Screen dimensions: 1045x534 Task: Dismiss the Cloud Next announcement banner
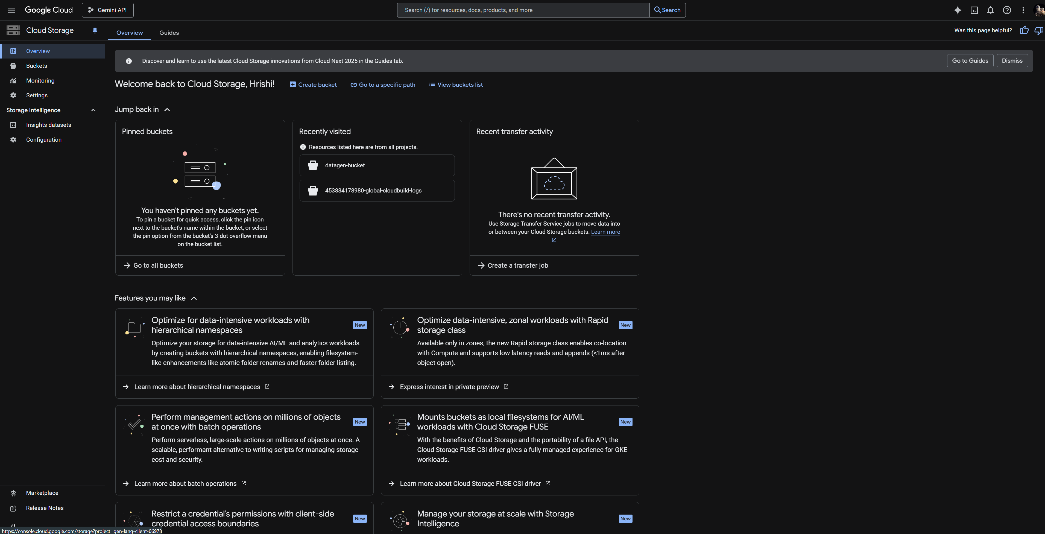click(x=1012, y=61)
